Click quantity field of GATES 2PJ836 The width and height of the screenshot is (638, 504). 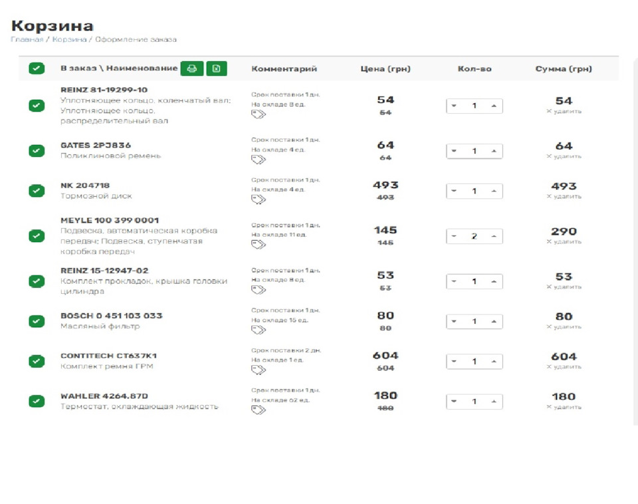click(474, 151)
